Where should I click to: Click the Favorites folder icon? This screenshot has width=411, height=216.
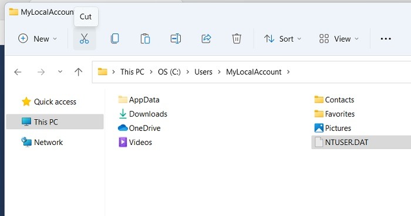coord(319,113)
